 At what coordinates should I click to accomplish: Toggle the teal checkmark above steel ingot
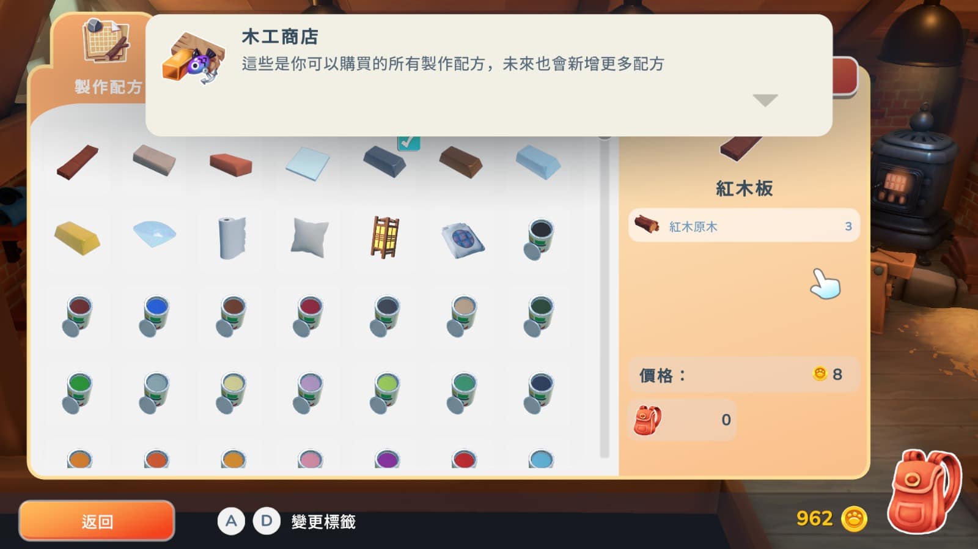click(x=408, y=143)
